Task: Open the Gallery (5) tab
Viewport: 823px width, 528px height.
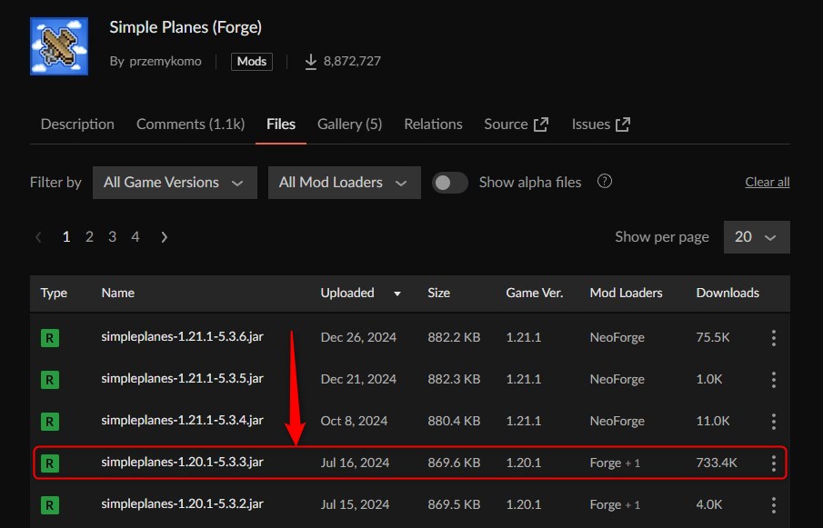Action: click(349, 125)
